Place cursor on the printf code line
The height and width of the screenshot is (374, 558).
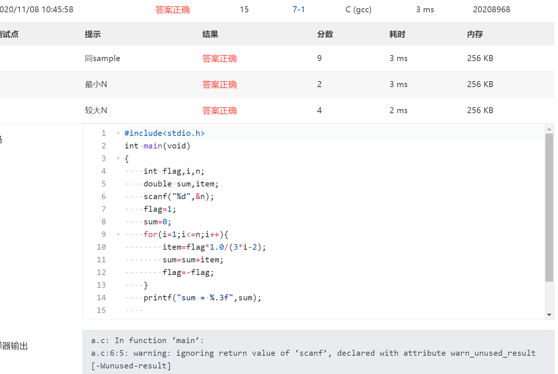[202, 298]
